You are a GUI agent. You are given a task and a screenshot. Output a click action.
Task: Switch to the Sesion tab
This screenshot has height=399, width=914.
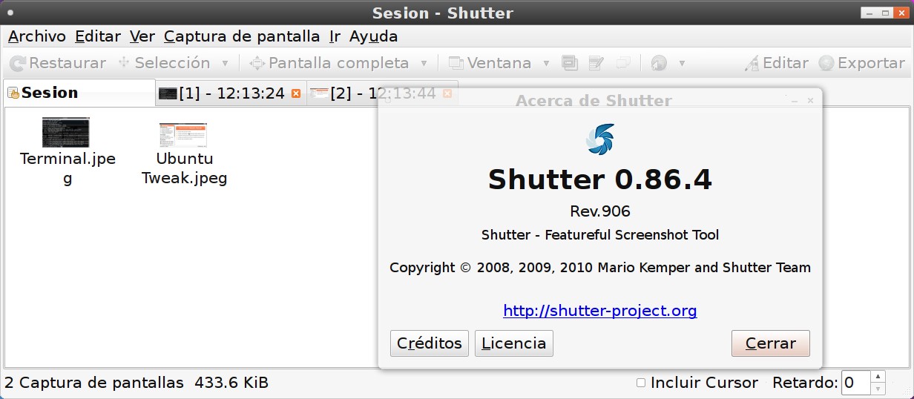pyautogui.click(x=79, y=93)
